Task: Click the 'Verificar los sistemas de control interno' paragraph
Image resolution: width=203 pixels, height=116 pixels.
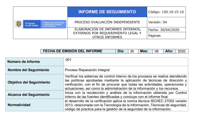Action: click(x=126, y=82)
